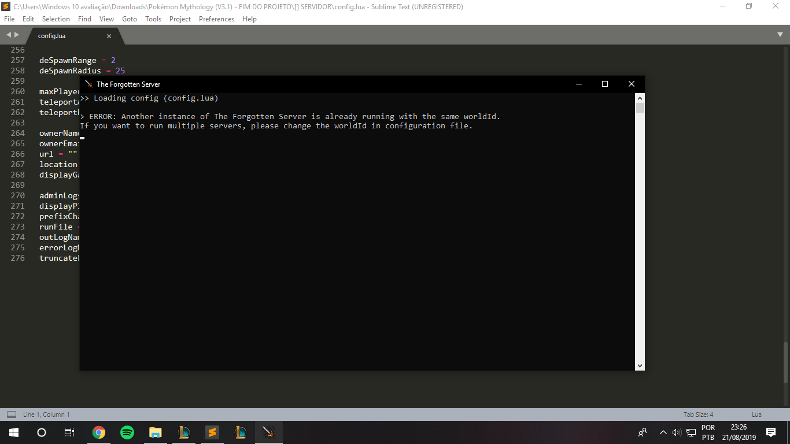This screenshot has height=444, width=790.
Task: Click line number 269 in the gutter
Action: click(x=18, y=185)
